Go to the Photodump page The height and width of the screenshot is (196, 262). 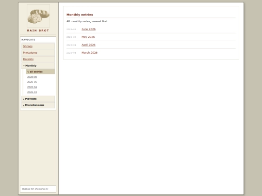pos(38,53)
